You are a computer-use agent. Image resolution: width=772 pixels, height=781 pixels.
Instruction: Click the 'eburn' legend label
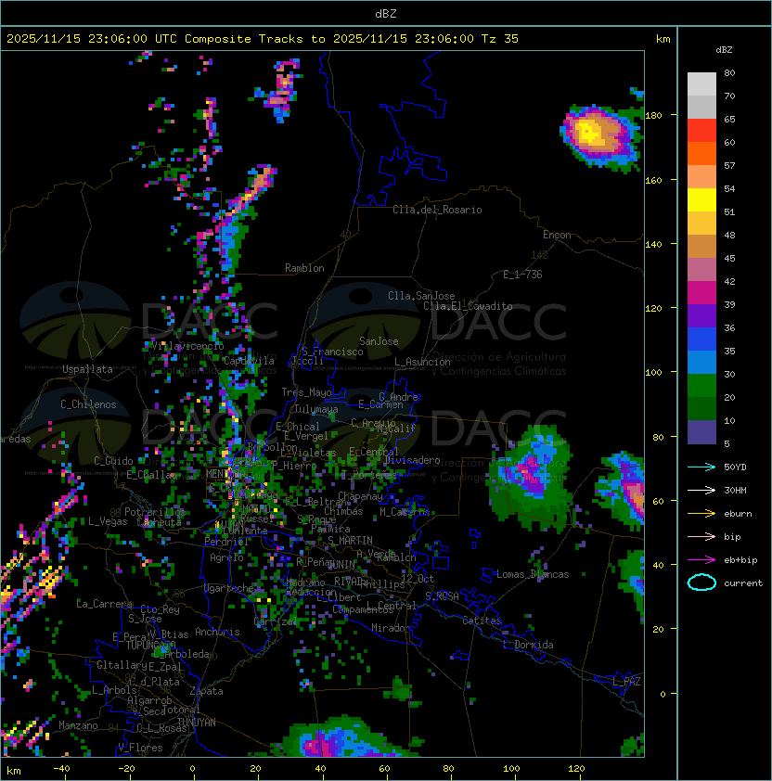pyautogui.click(x=738, y=514)
